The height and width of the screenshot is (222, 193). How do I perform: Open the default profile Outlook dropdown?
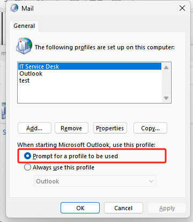pos(95,181)
